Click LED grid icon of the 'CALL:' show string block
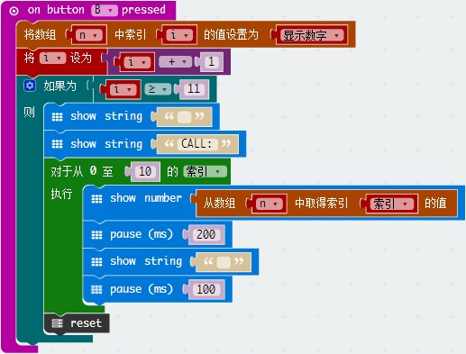Image resolution: width=466 pixels, height=354 pixels. click(57, 144)
